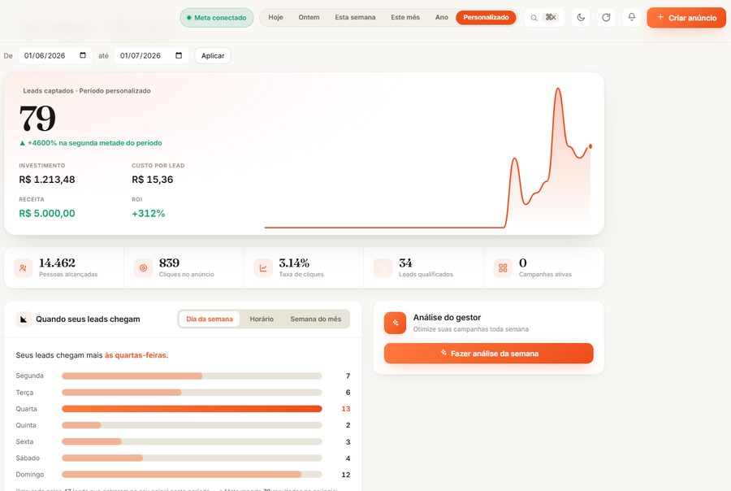Click the às quartas-feiras highlighted text

pyautogui.click(x=135, y=355)
